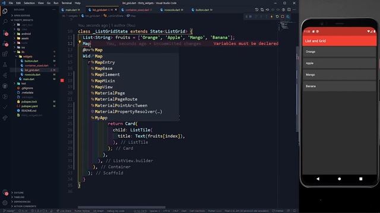The image size is (380, 213).
Task: Open the Explorer panel ellipsis menu
Action: tap(54, 9)
